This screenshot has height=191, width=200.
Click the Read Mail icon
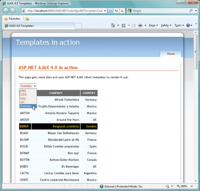(134, 25)
